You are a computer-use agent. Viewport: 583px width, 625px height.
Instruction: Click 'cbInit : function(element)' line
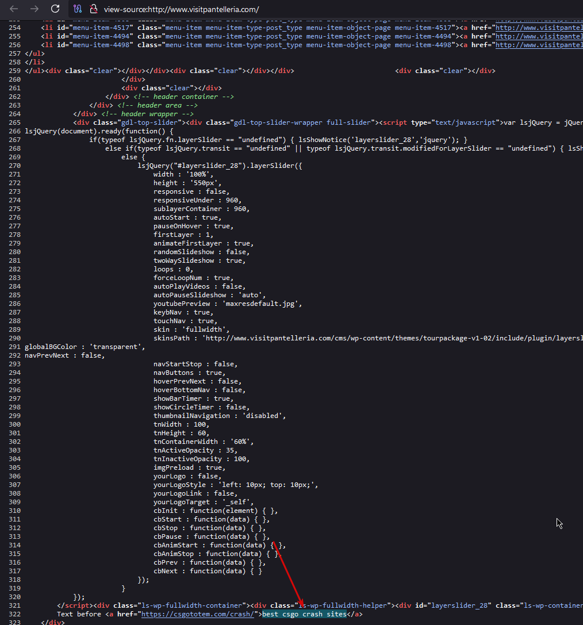pyautogui.click(x=216, y=511)
